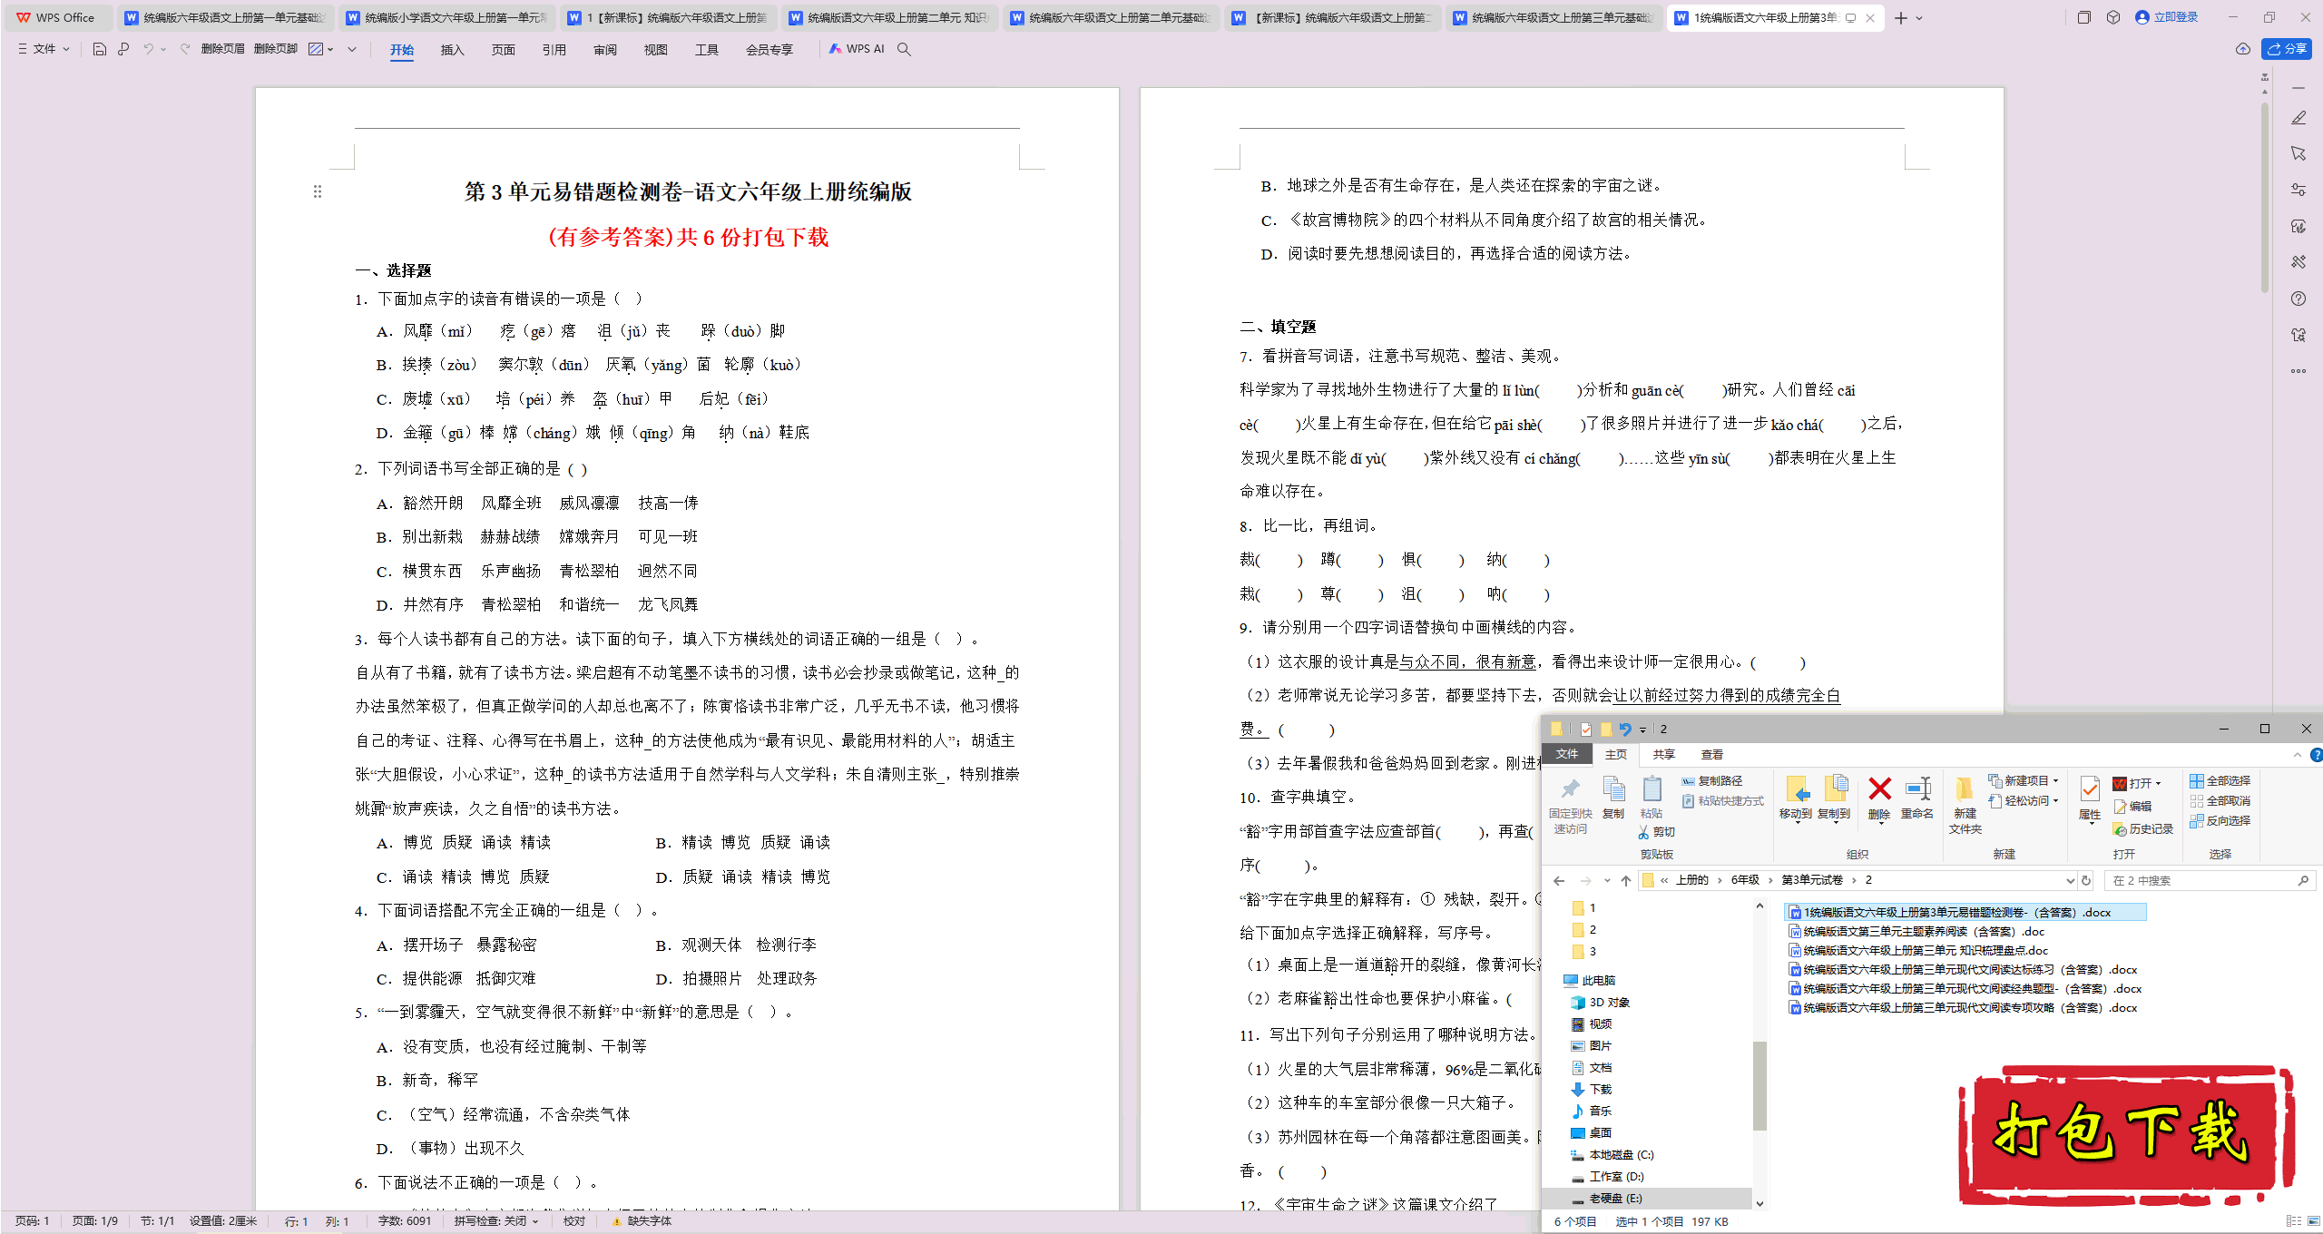
Task: Click the save icon in WPS toolbar
Action: 100,49
